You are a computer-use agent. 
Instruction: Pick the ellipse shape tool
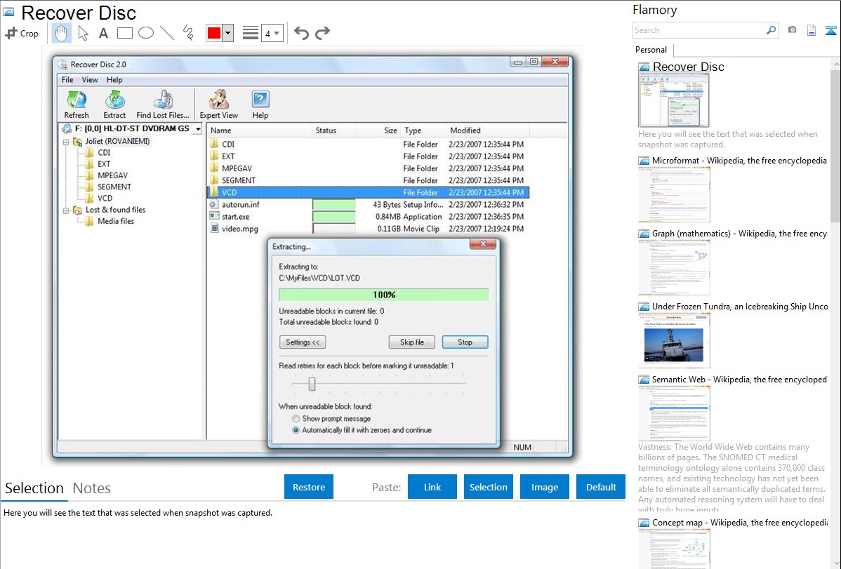pyautogui.click(x=146, y=33)
